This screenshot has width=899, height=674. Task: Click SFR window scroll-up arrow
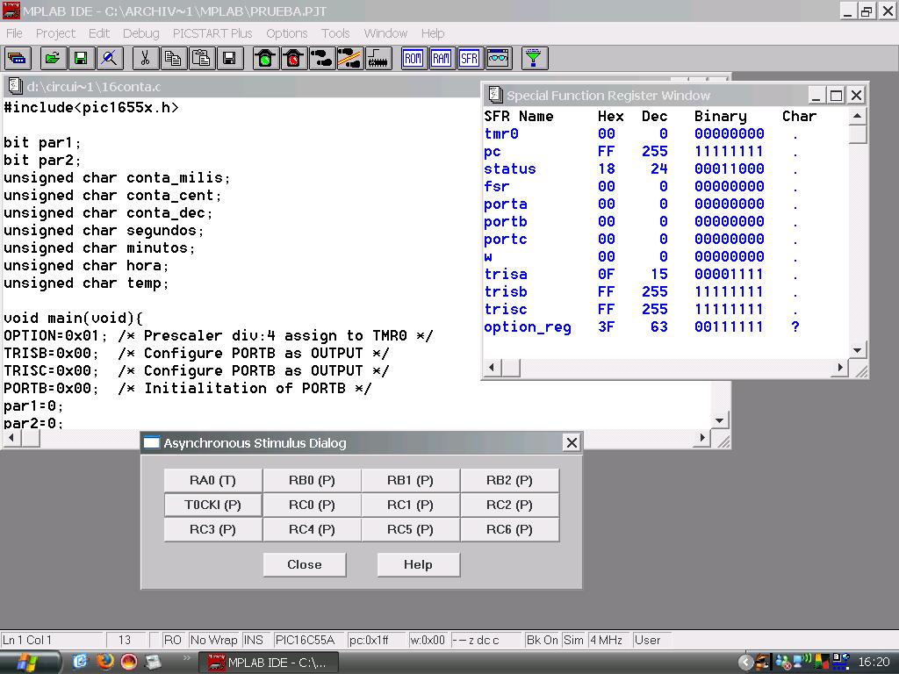pos(857,117)
